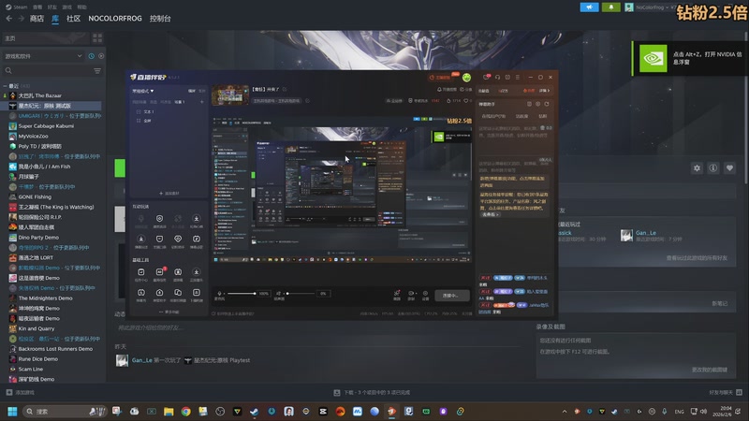Open File Explorer from the taskbar

169,412
